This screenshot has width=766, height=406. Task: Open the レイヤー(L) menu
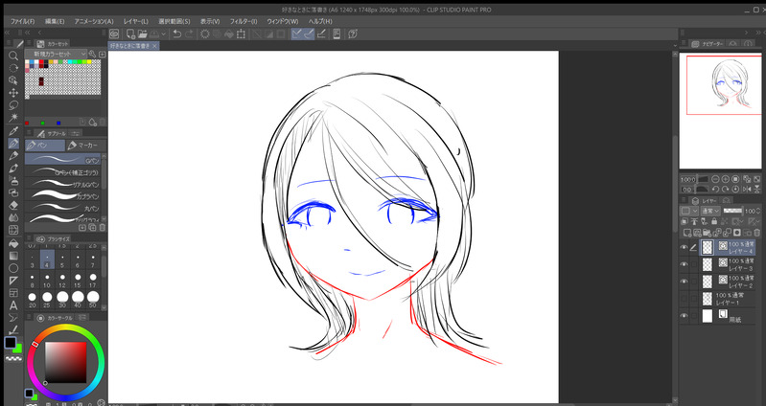tap(137, 20)
